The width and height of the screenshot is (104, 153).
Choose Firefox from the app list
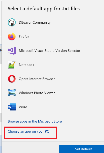(24, 36)
